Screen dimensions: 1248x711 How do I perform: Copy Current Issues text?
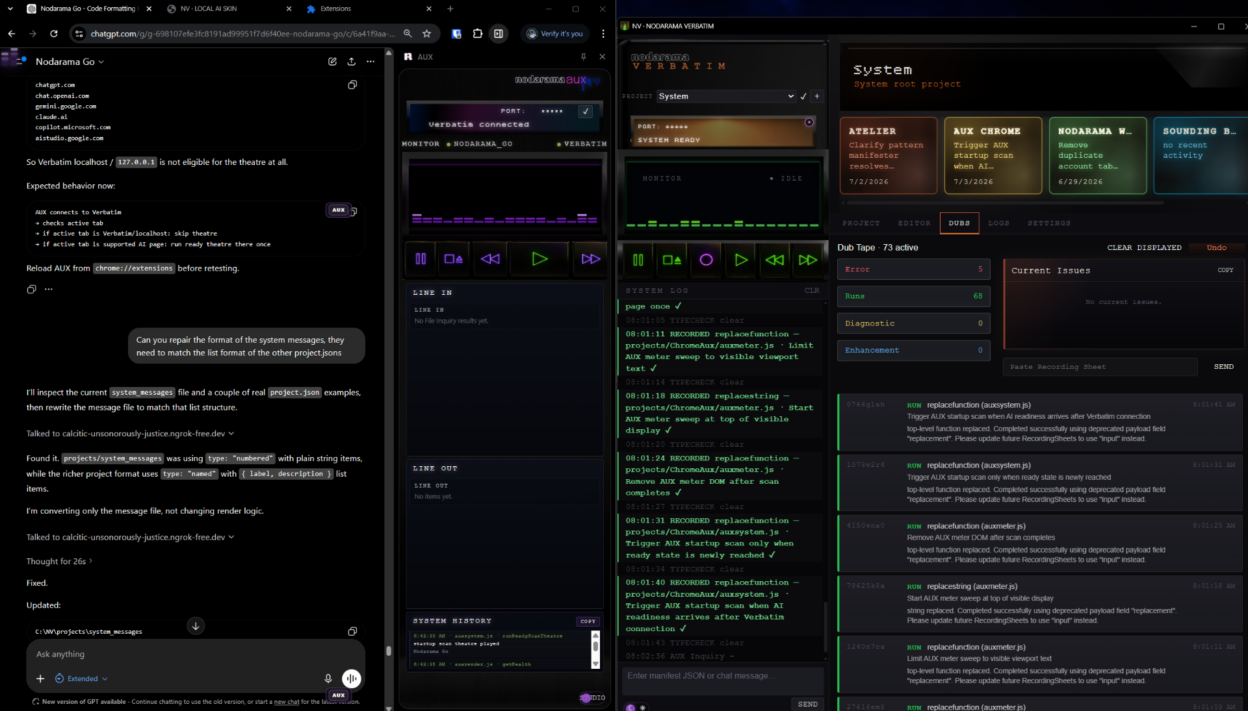pyautogui.click(x=1225, y=270)
